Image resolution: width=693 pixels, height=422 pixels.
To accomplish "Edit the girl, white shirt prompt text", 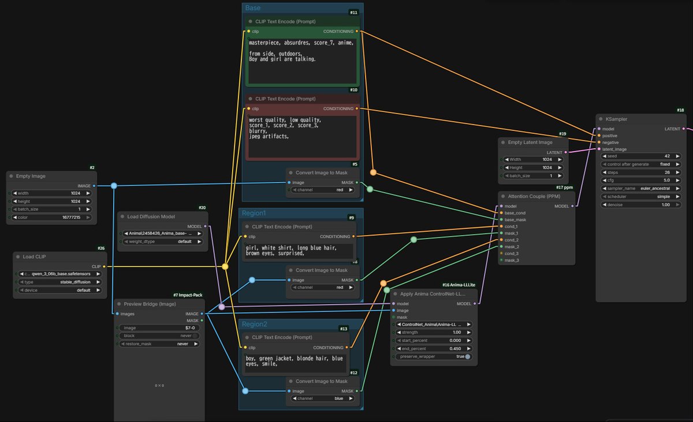I will pyautogui.click(x=298, y=250).
